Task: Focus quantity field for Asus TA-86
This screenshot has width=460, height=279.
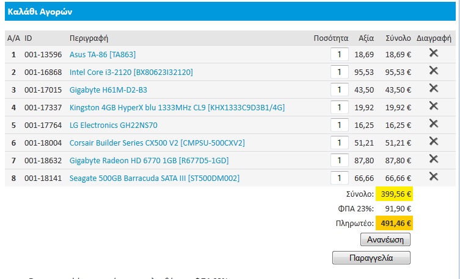Action: [340, 54]
